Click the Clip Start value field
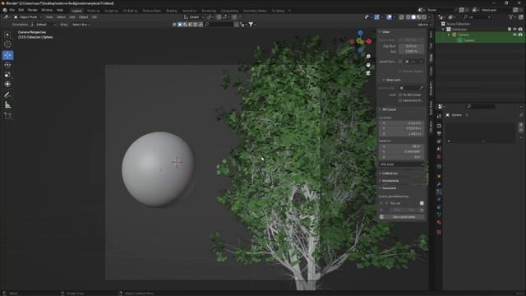The width and height of the screenshot is (526, 296). pos(411,46)
